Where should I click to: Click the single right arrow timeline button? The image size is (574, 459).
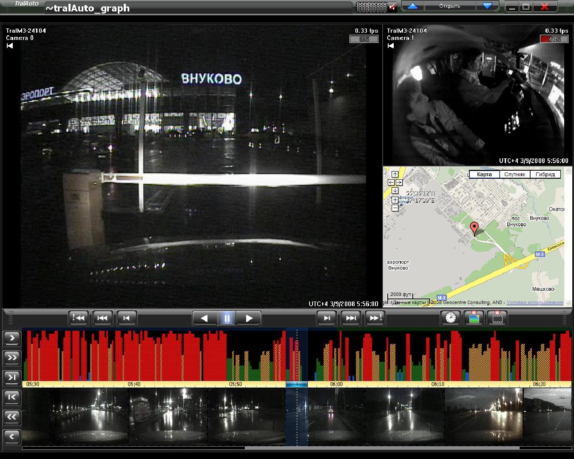tap(12, 338)
